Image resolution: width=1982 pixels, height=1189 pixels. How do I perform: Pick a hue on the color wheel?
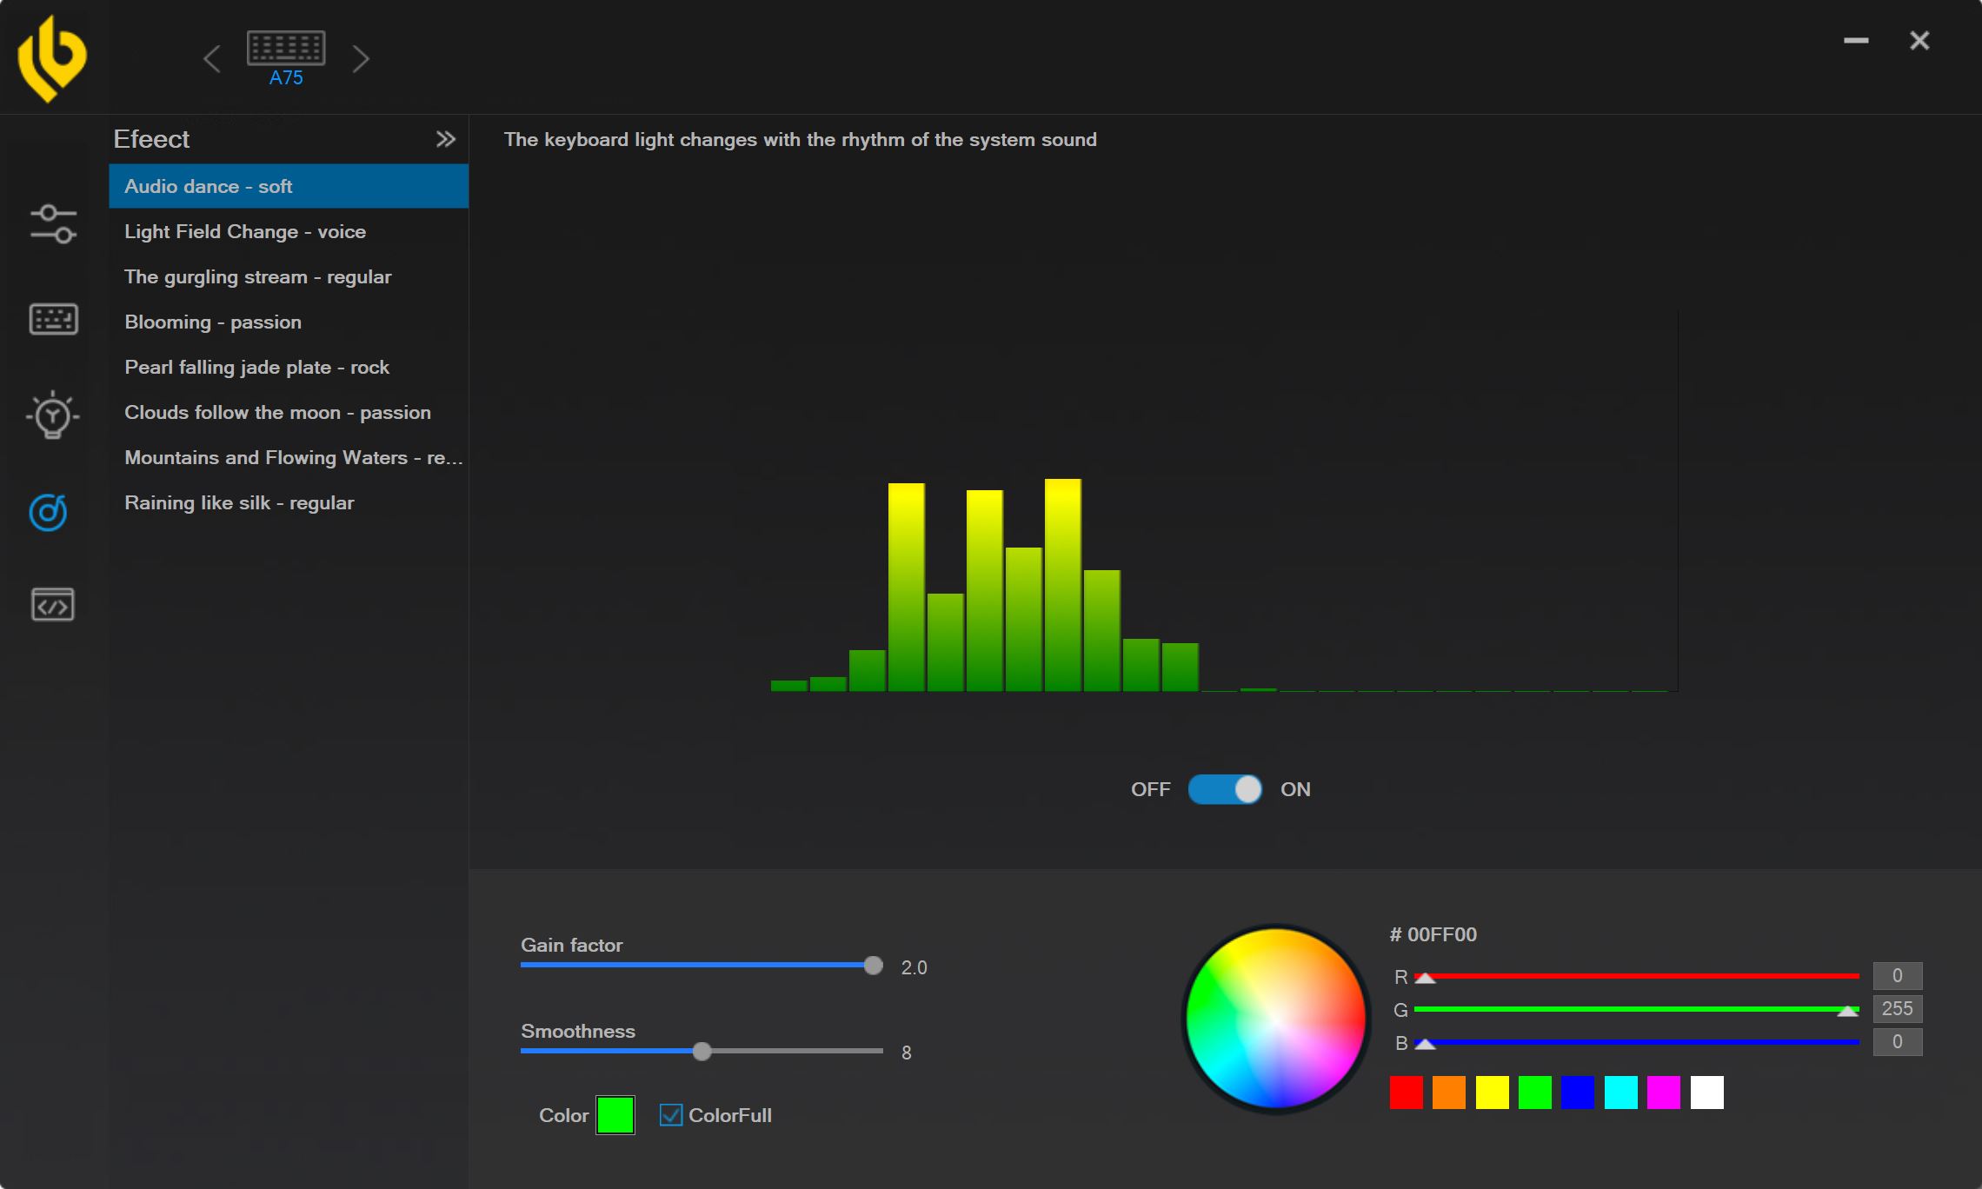1276,1019
